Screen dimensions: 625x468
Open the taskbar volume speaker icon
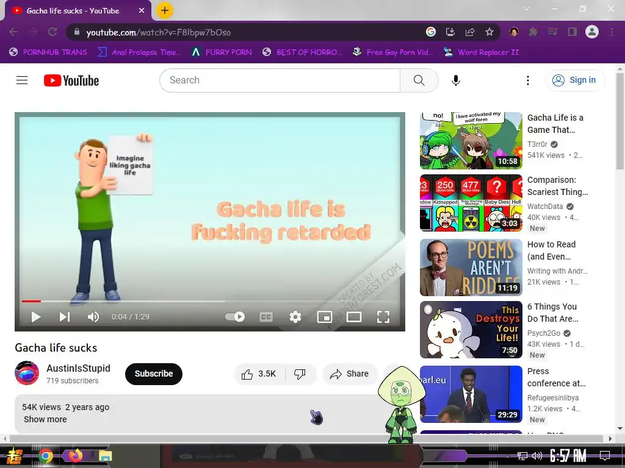coord(537,456)
